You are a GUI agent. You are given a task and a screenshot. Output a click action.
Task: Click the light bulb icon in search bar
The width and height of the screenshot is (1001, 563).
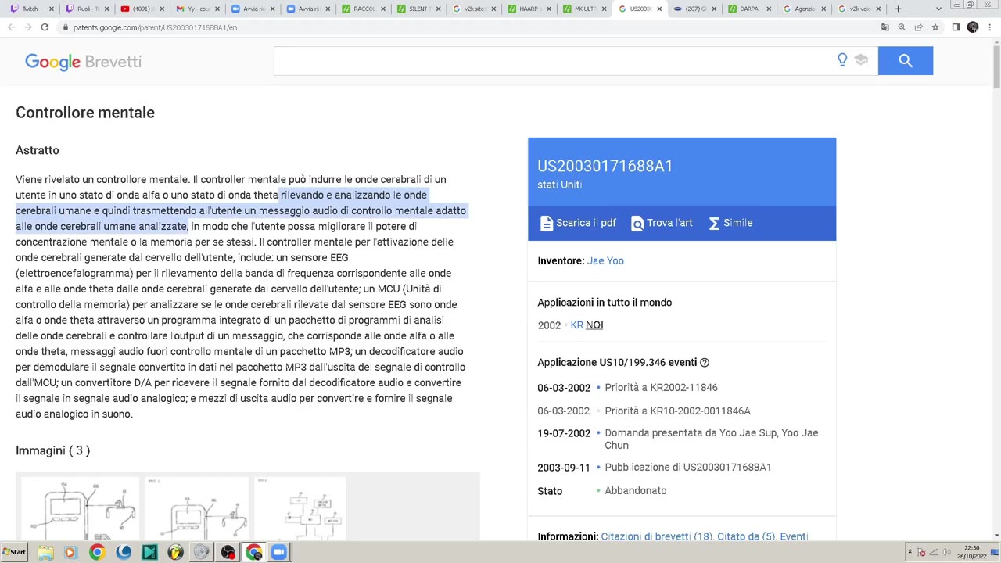tap(842, 59)
